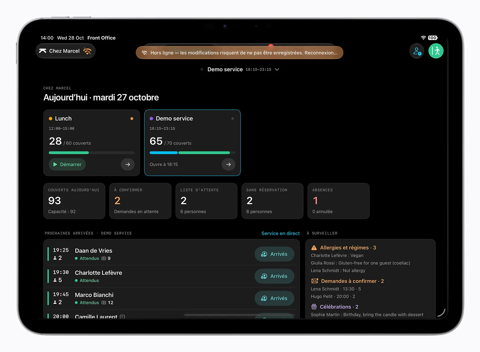
Task: Open Allergies et régimes section
Action: (x=348, y=248)
